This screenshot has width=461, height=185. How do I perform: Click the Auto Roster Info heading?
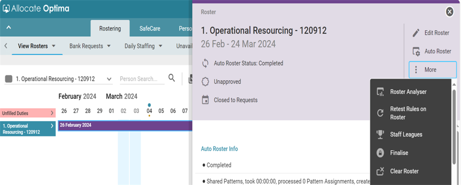pos(219,149)
